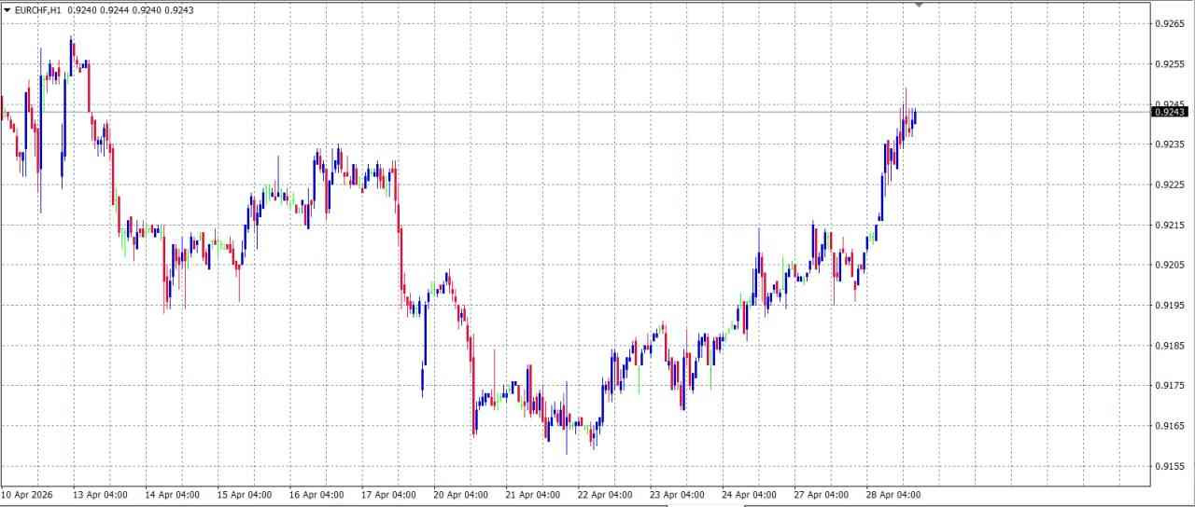1195x507 pixels.
Task: Click the gray chart shift marker at top
Action: click(x=919, y=5)
